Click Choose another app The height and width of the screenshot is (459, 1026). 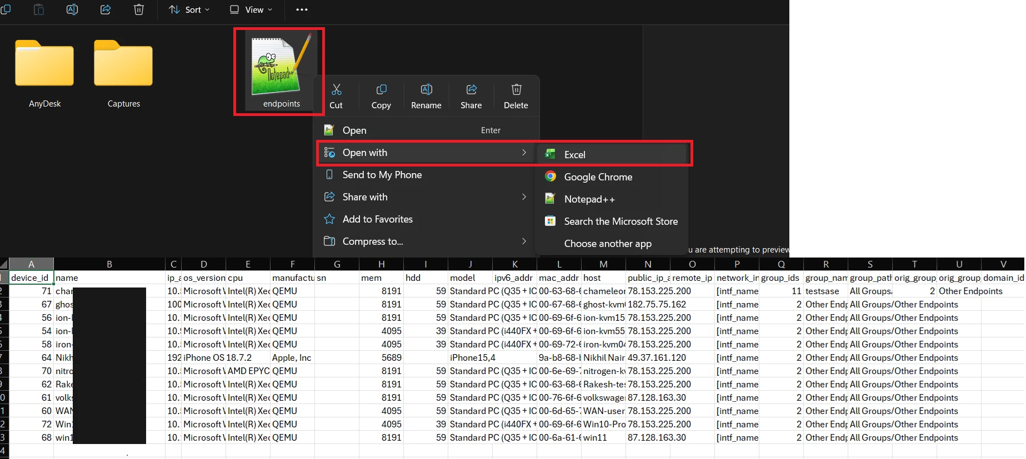(608, 243)
